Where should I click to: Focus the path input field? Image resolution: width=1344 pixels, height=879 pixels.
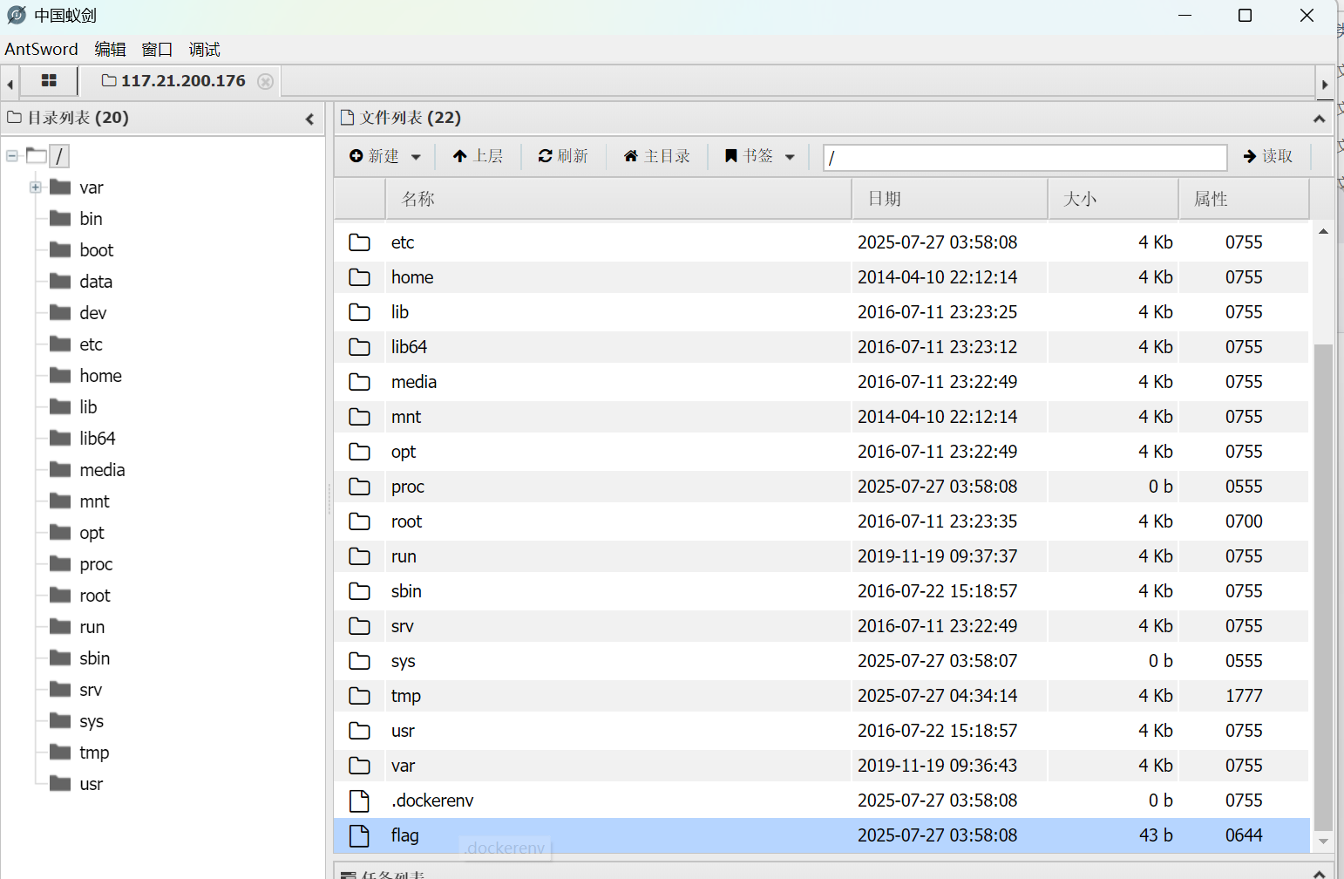[x=1025, y=157]
